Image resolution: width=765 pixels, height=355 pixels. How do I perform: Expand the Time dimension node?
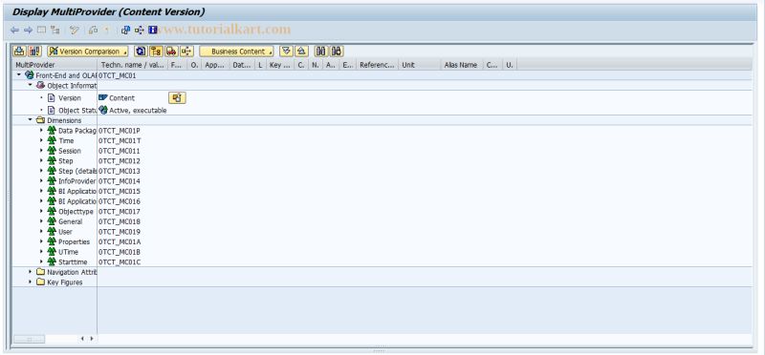coord(41,140)
